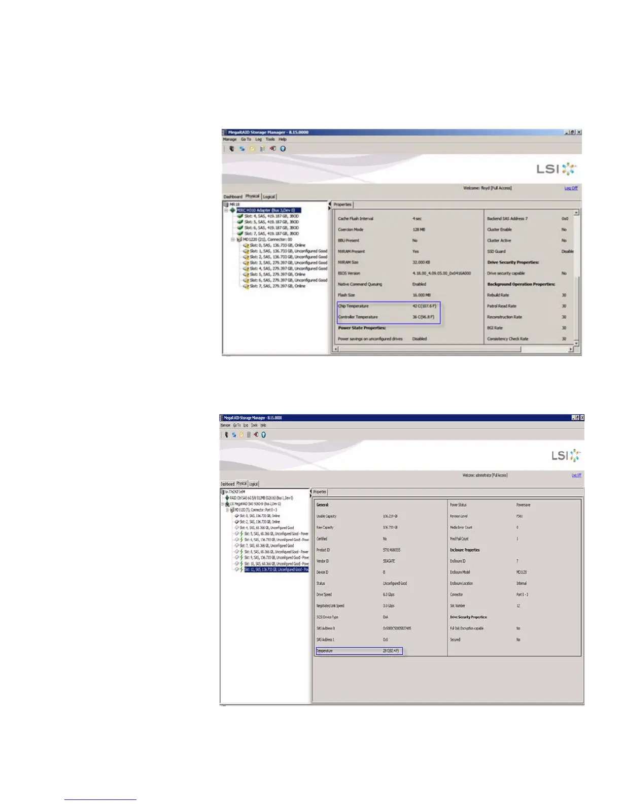Viewport: 621px width, 804px height.
Task: Select the Properties tab in floyd window
Action: 342,205
